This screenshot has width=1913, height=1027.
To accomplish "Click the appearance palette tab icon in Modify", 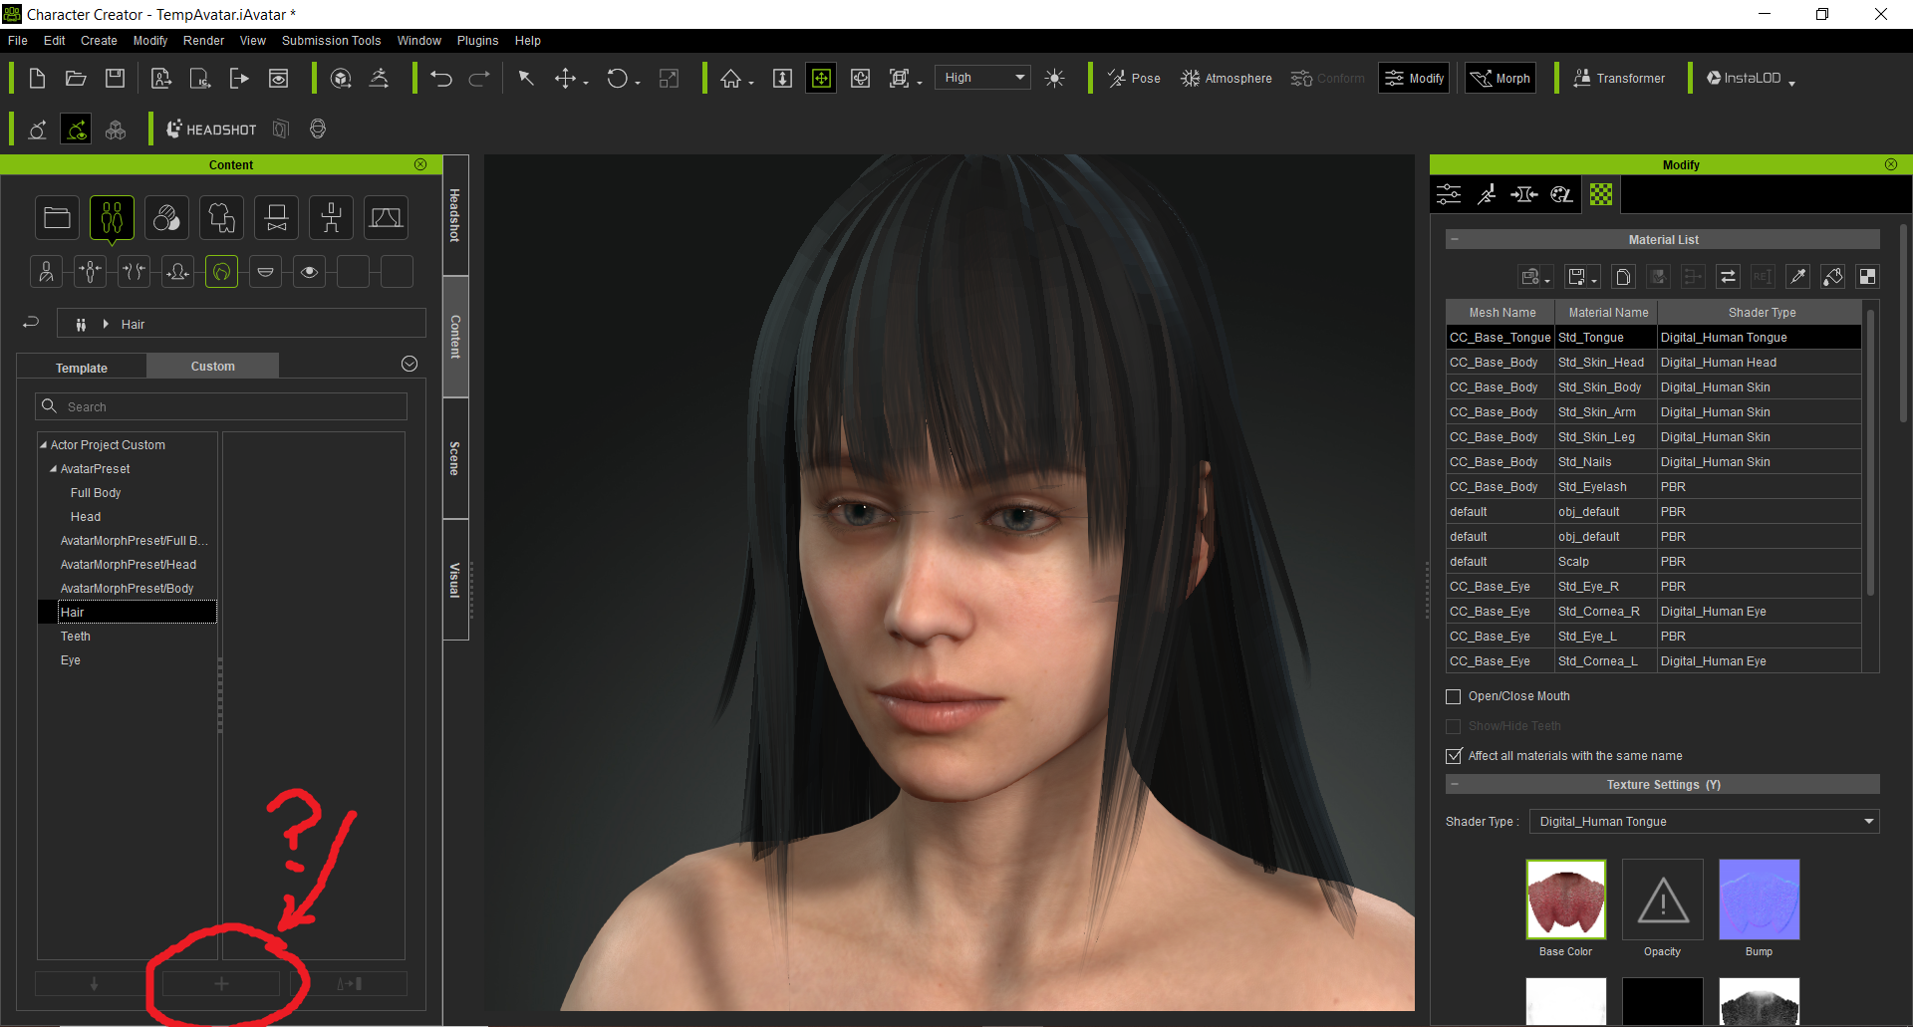I will pyautogui.click(x=1561, y=194).
